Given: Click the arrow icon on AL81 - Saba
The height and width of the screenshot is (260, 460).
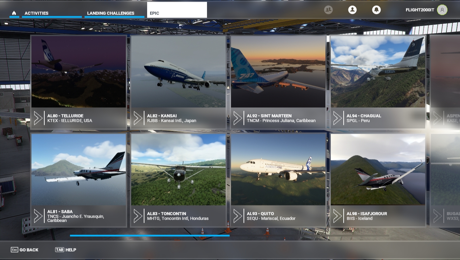Looking at the screenshot, I should [x=38, y=216].
